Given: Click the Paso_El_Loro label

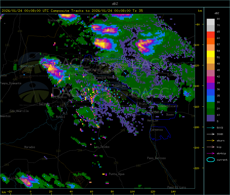Looking at the screenshot, I should click(x=177, y=187).
